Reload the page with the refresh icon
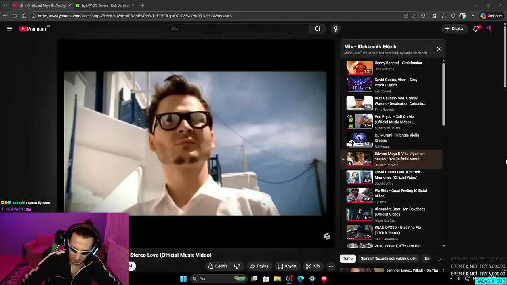 pyautogui.click(x=15, y=16)
